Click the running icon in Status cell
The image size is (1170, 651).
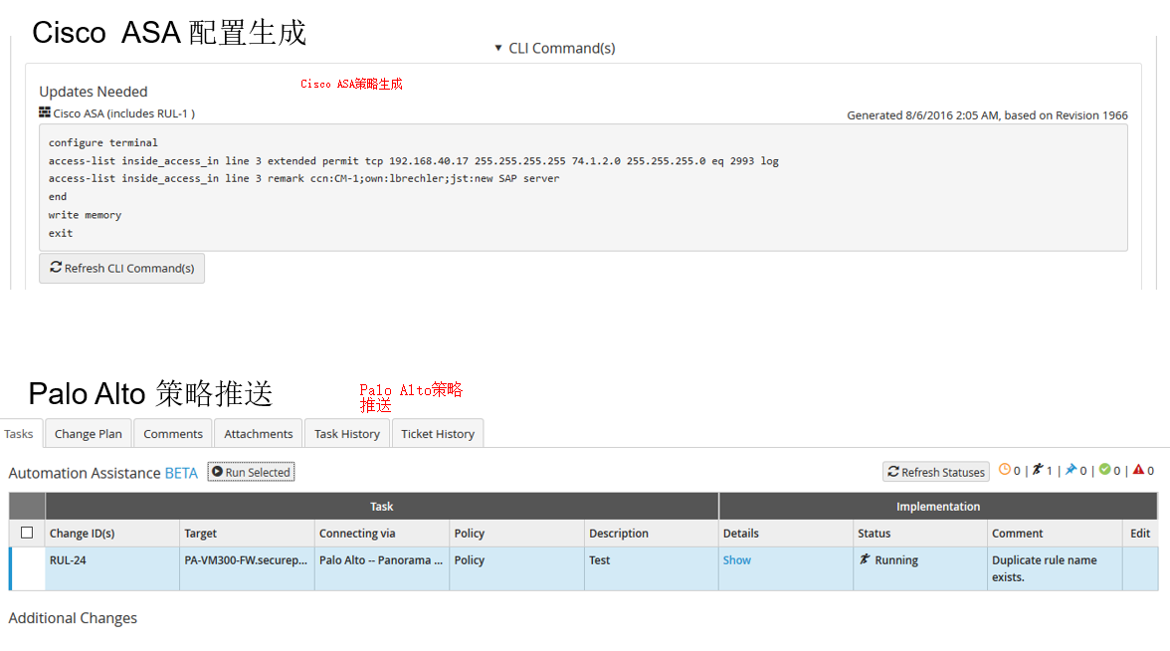coord(865,559)
